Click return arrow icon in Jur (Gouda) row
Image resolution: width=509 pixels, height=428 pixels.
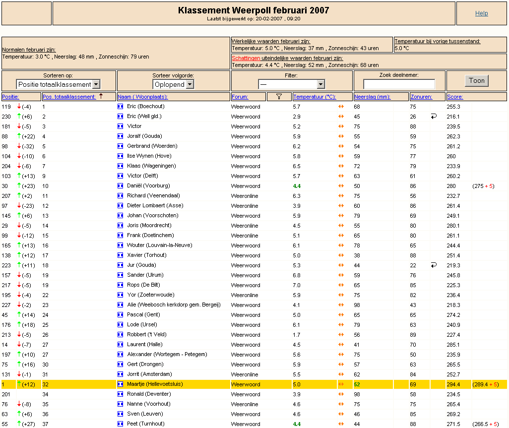[434, 265]
